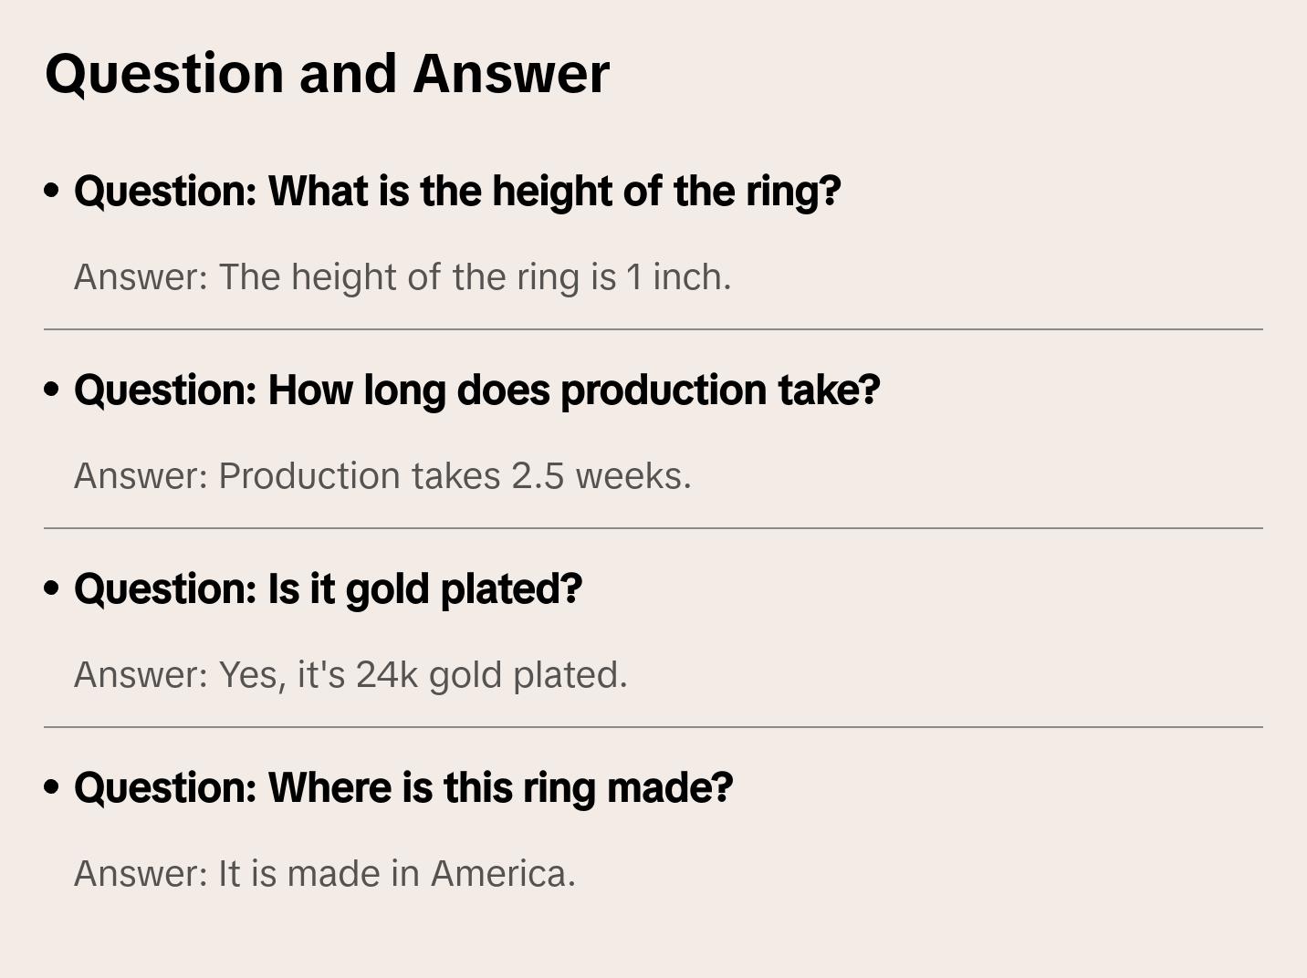Viewport: 1307px width, 978px height.
Task: Click the divider line below the gold plated answer
Action: point(653,727)
